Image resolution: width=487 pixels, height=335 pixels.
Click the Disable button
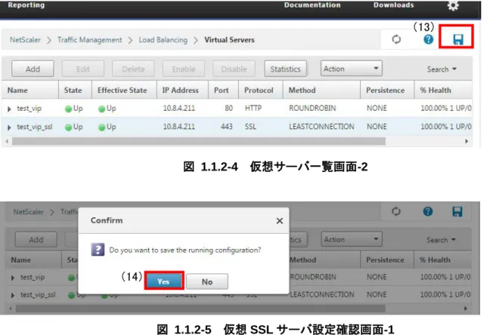[x=234, y=69]
